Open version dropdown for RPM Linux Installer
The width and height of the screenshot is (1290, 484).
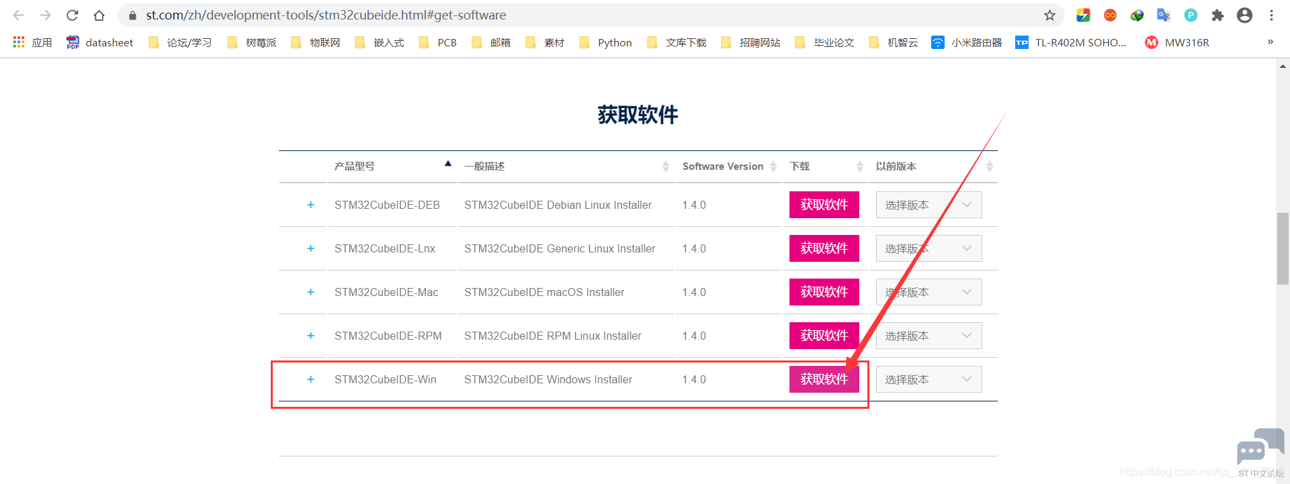point(929,336)
